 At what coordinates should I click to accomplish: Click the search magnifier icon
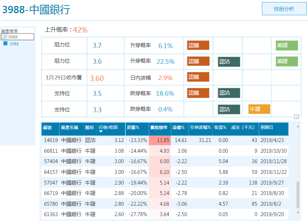(5, 37)
